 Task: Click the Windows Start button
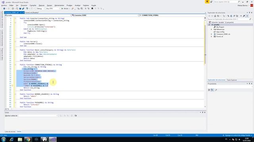(x=4, y=139)
